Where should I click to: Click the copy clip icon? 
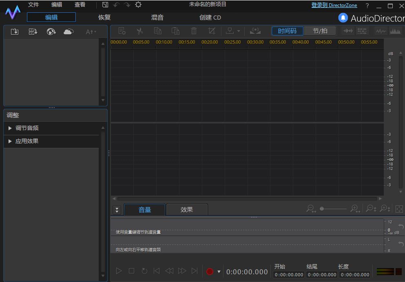[157, 31]
